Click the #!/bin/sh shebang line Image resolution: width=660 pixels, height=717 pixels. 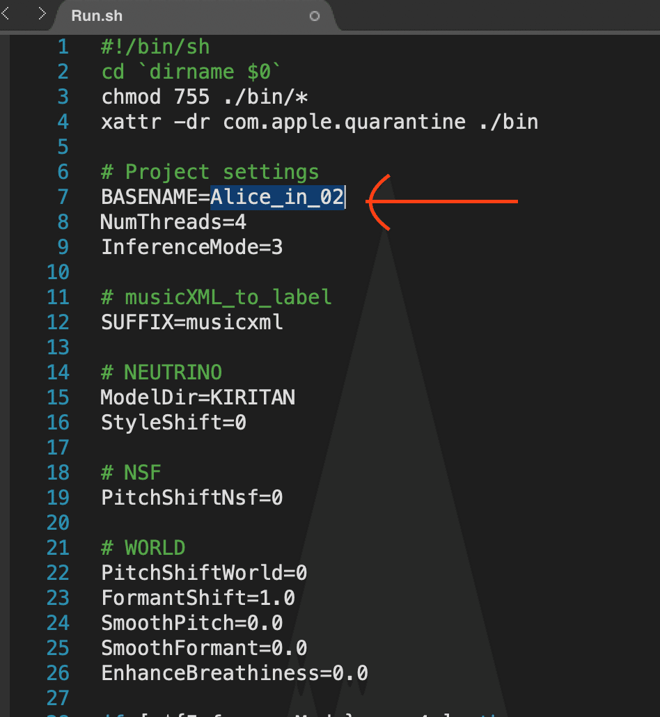pos(155,47)
